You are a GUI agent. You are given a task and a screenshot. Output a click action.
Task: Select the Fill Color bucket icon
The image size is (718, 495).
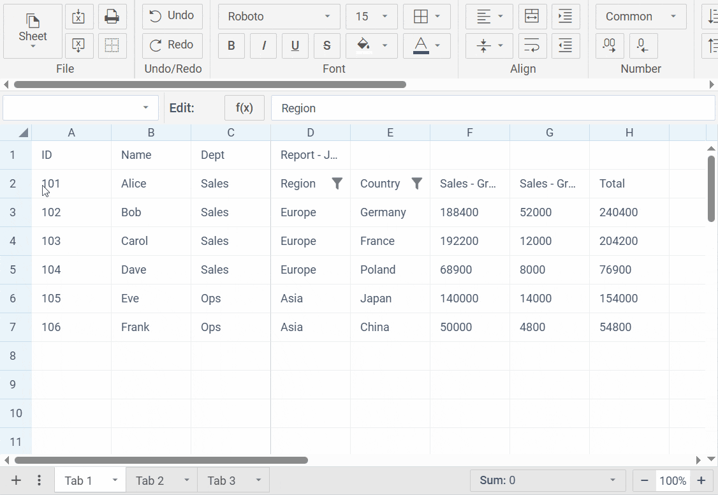click(x=363, y=45)
